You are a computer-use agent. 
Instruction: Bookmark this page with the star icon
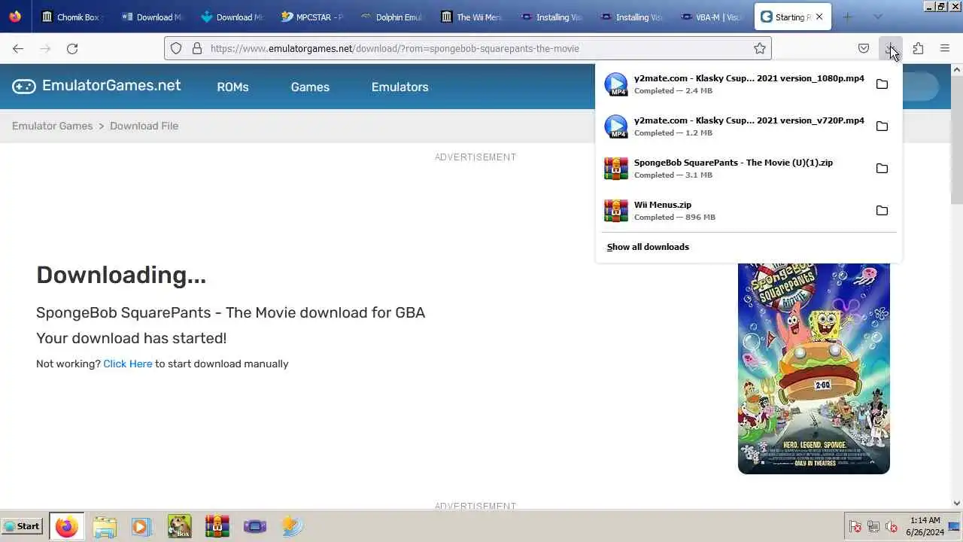pyautogui.click(x=760, y=48)
